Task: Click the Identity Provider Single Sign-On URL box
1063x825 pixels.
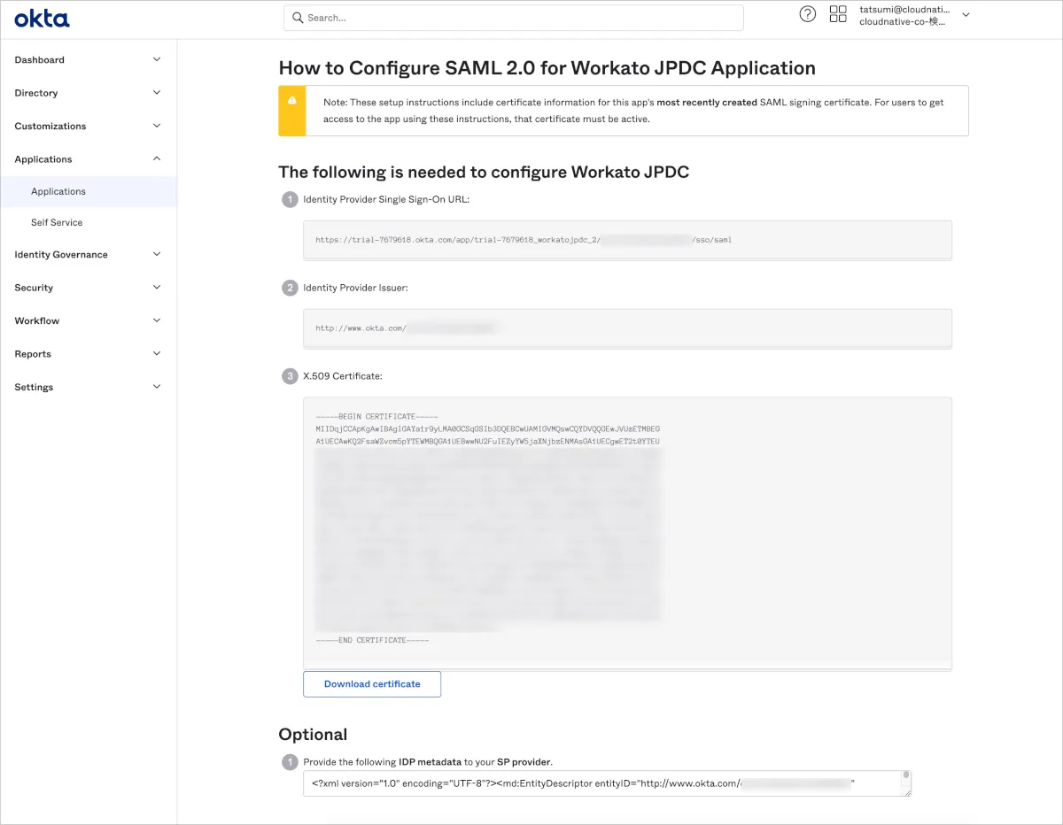Action: click(627, 240)
